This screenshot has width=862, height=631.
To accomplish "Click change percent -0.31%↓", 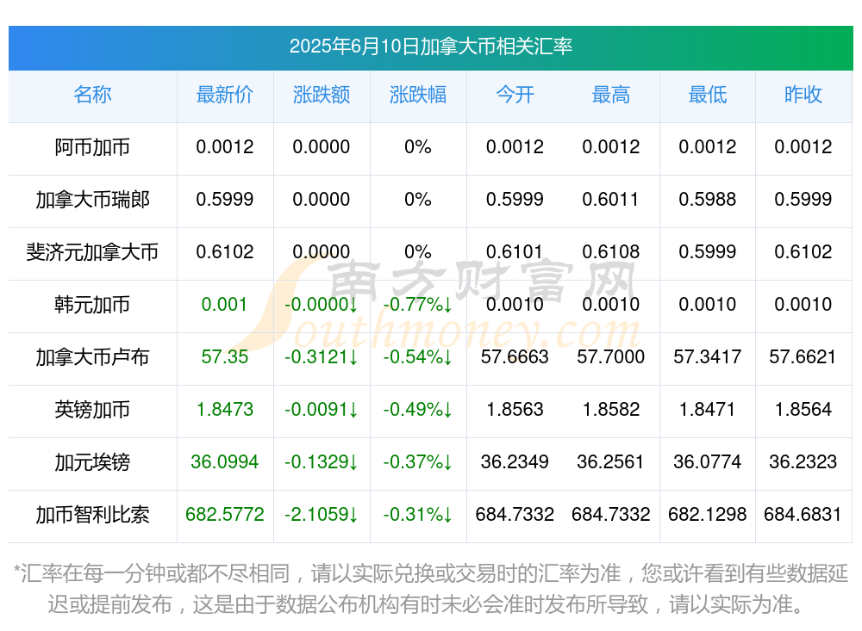I will pyautogui.click(x=418, y=515).
